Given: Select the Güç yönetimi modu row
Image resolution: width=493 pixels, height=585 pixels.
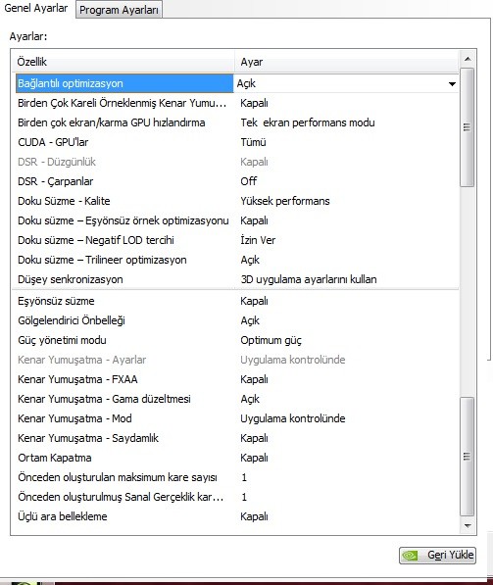Looking at the screenshot, I should 235,340.
